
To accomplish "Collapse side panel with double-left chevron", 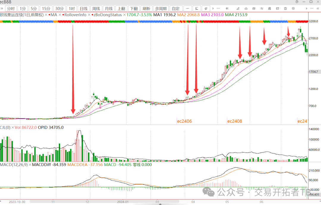I will pos(318,9).
